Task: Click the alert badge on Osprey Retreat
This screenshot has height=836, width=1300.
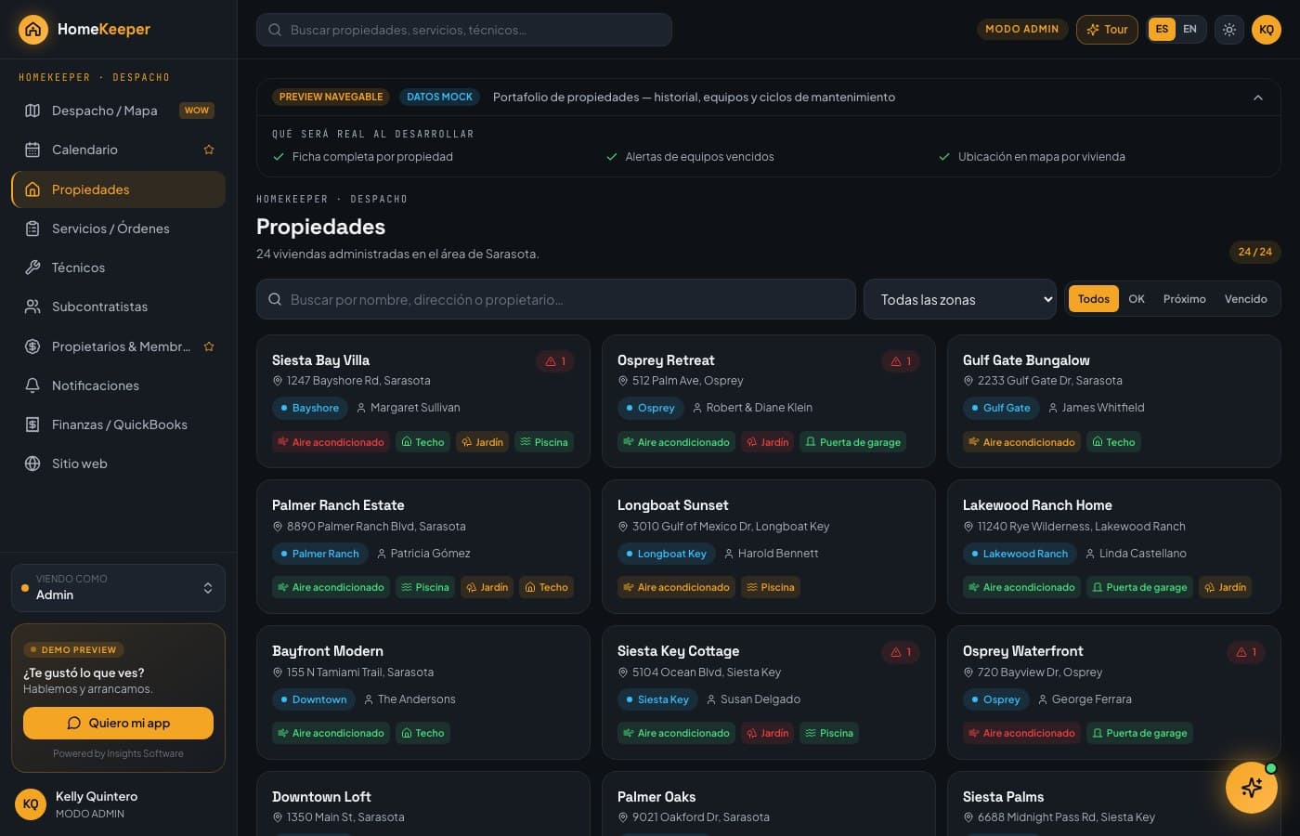Action: click(901, 361)
